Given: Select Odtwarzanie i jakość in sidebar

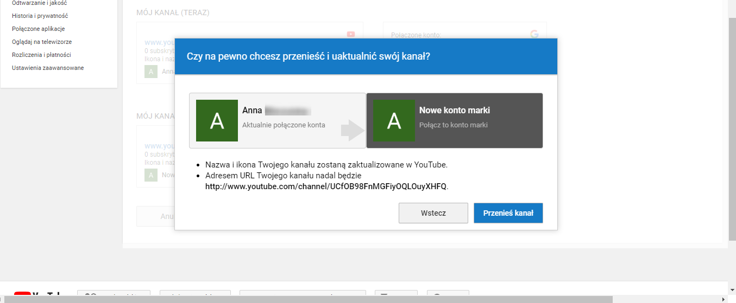Looking at the screenshot, I should (40, 3).
